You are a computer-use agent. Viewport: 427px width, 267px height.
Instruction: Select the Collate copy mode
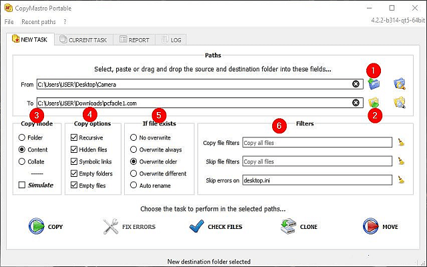coord(23,162)
